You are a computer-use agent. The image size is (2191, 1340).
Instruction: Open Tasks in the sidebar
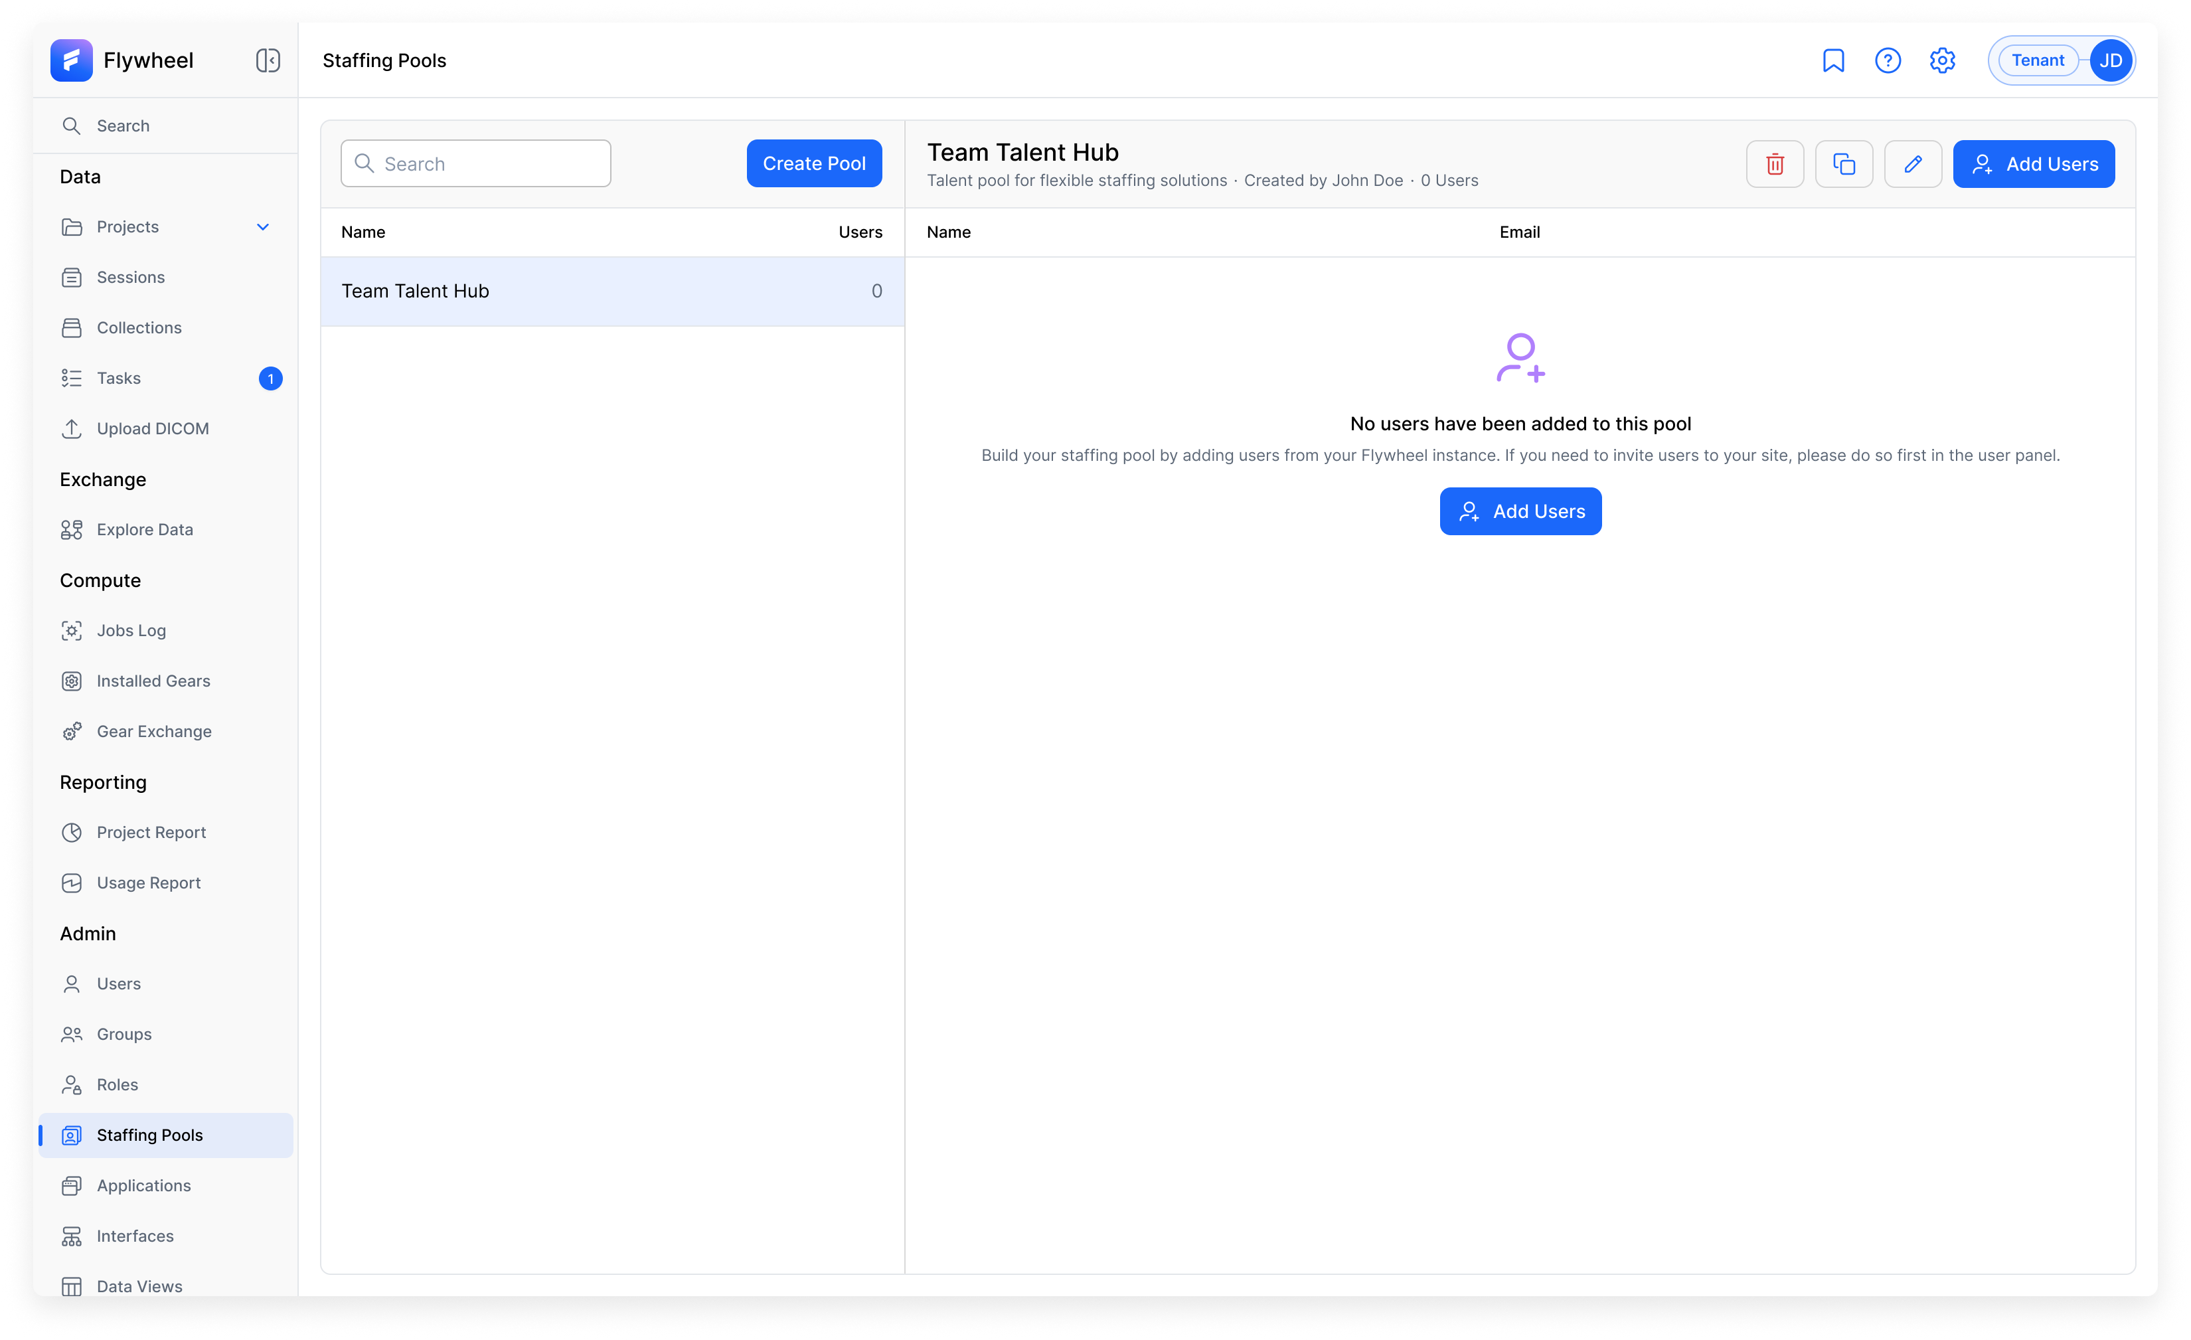tap(119, 378)
